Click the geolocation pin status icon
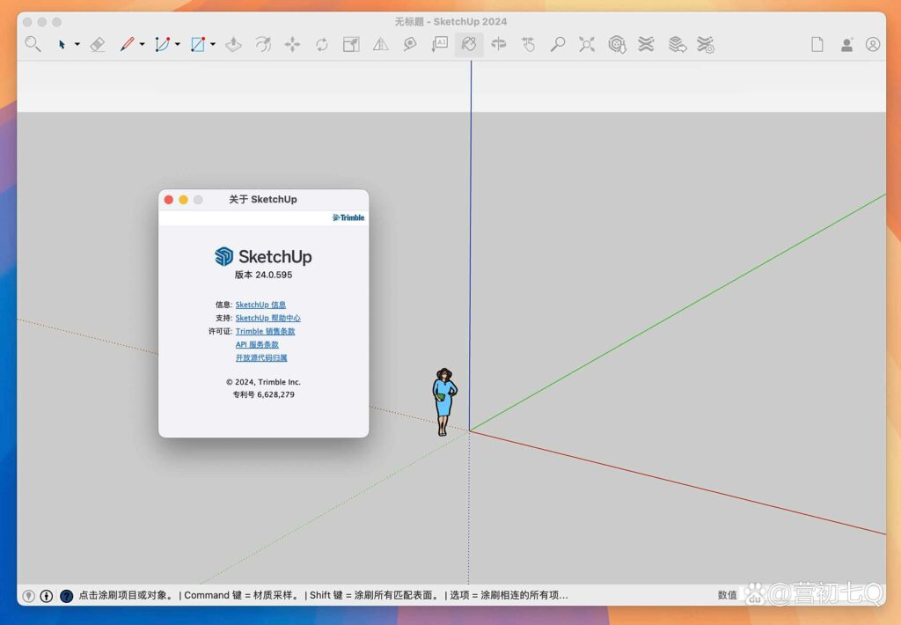Screen dimensions: 901x625 pyautogui.click(x=28, y=596)
